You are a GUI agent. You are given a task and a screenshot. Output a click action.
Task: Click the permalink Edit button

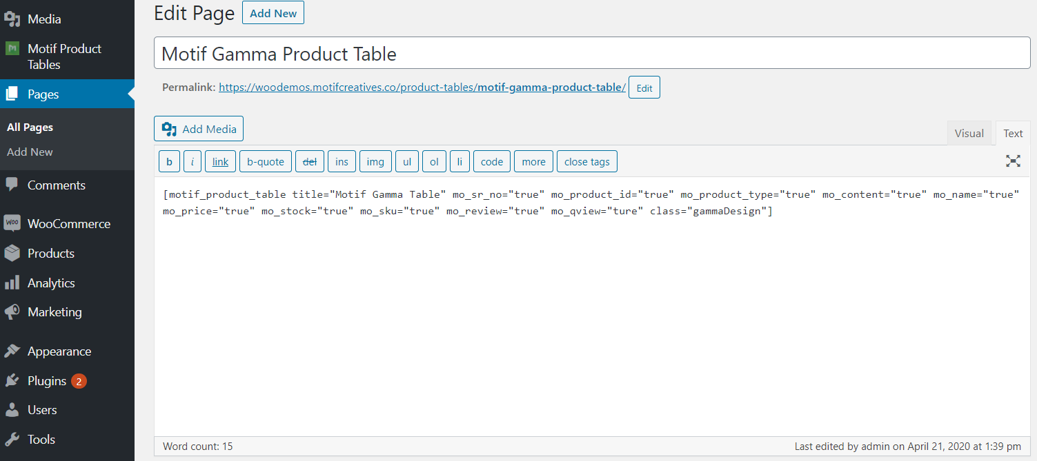pos(644,88)
